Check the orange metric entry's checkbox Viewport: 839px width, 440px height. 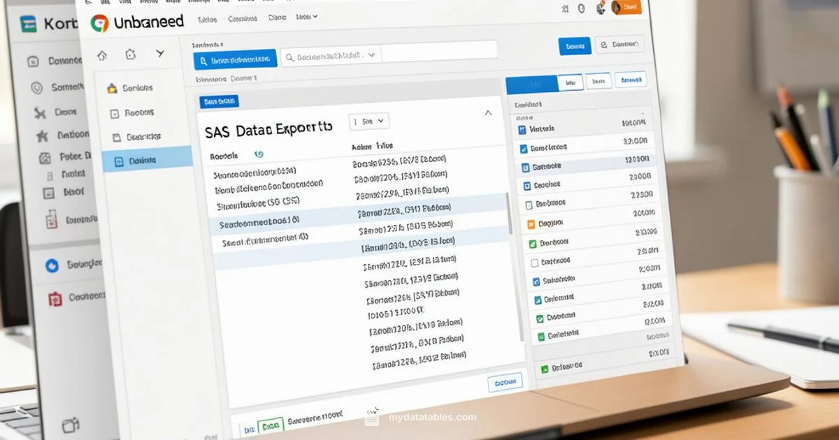531,224
